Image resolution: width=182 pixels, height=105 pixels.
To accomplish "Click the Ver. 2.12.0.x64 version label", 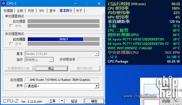I will tap(31, 102).
